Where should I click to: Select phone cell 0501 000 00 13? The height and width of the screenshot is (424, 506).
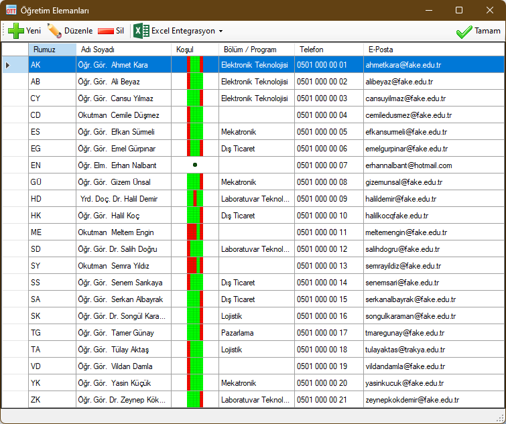pos(322,266)
